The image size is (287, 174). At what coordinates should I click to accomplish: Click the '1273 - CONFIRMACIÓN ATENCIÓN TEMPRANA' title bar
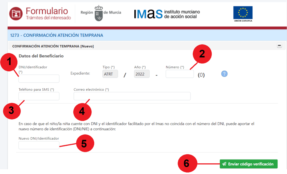[57, 36]
